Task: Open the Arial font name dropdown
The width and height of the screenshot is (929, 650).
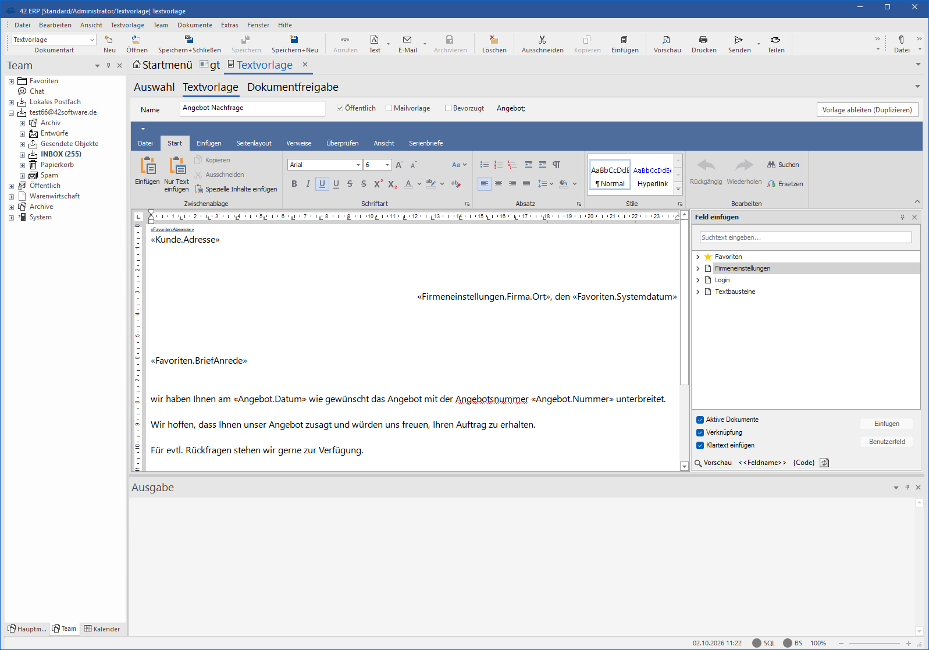Action: pyautogui.click(x=358, y=165)
